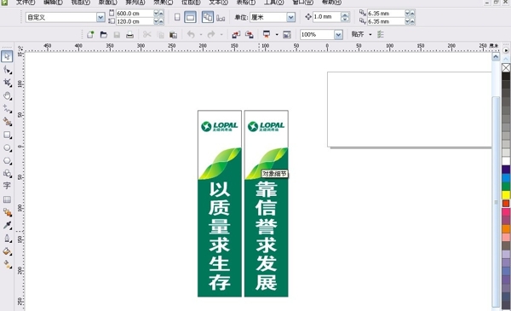Click the Save disk icon
This screenshot has height=311, width=511.
(117, 35)
